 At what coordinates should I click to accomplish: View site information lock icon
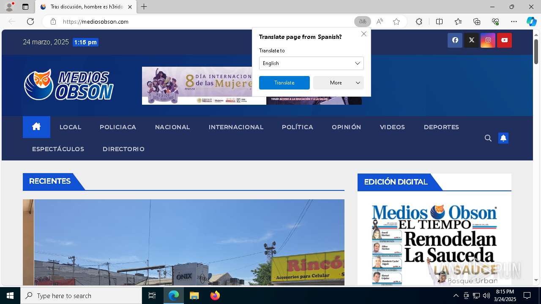point(53,22)
